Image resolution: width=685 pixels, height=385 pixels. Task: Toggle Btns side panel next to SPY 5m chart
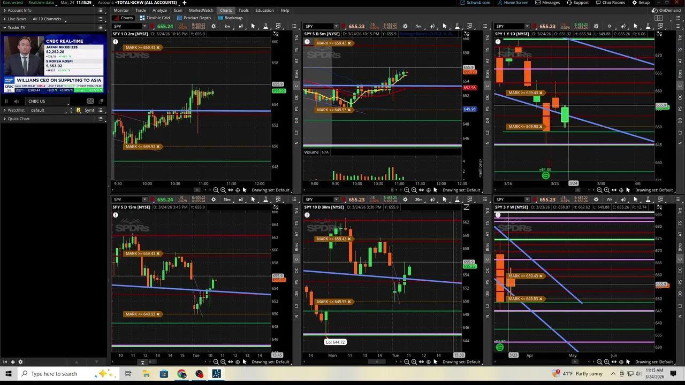tap(488, 74)
